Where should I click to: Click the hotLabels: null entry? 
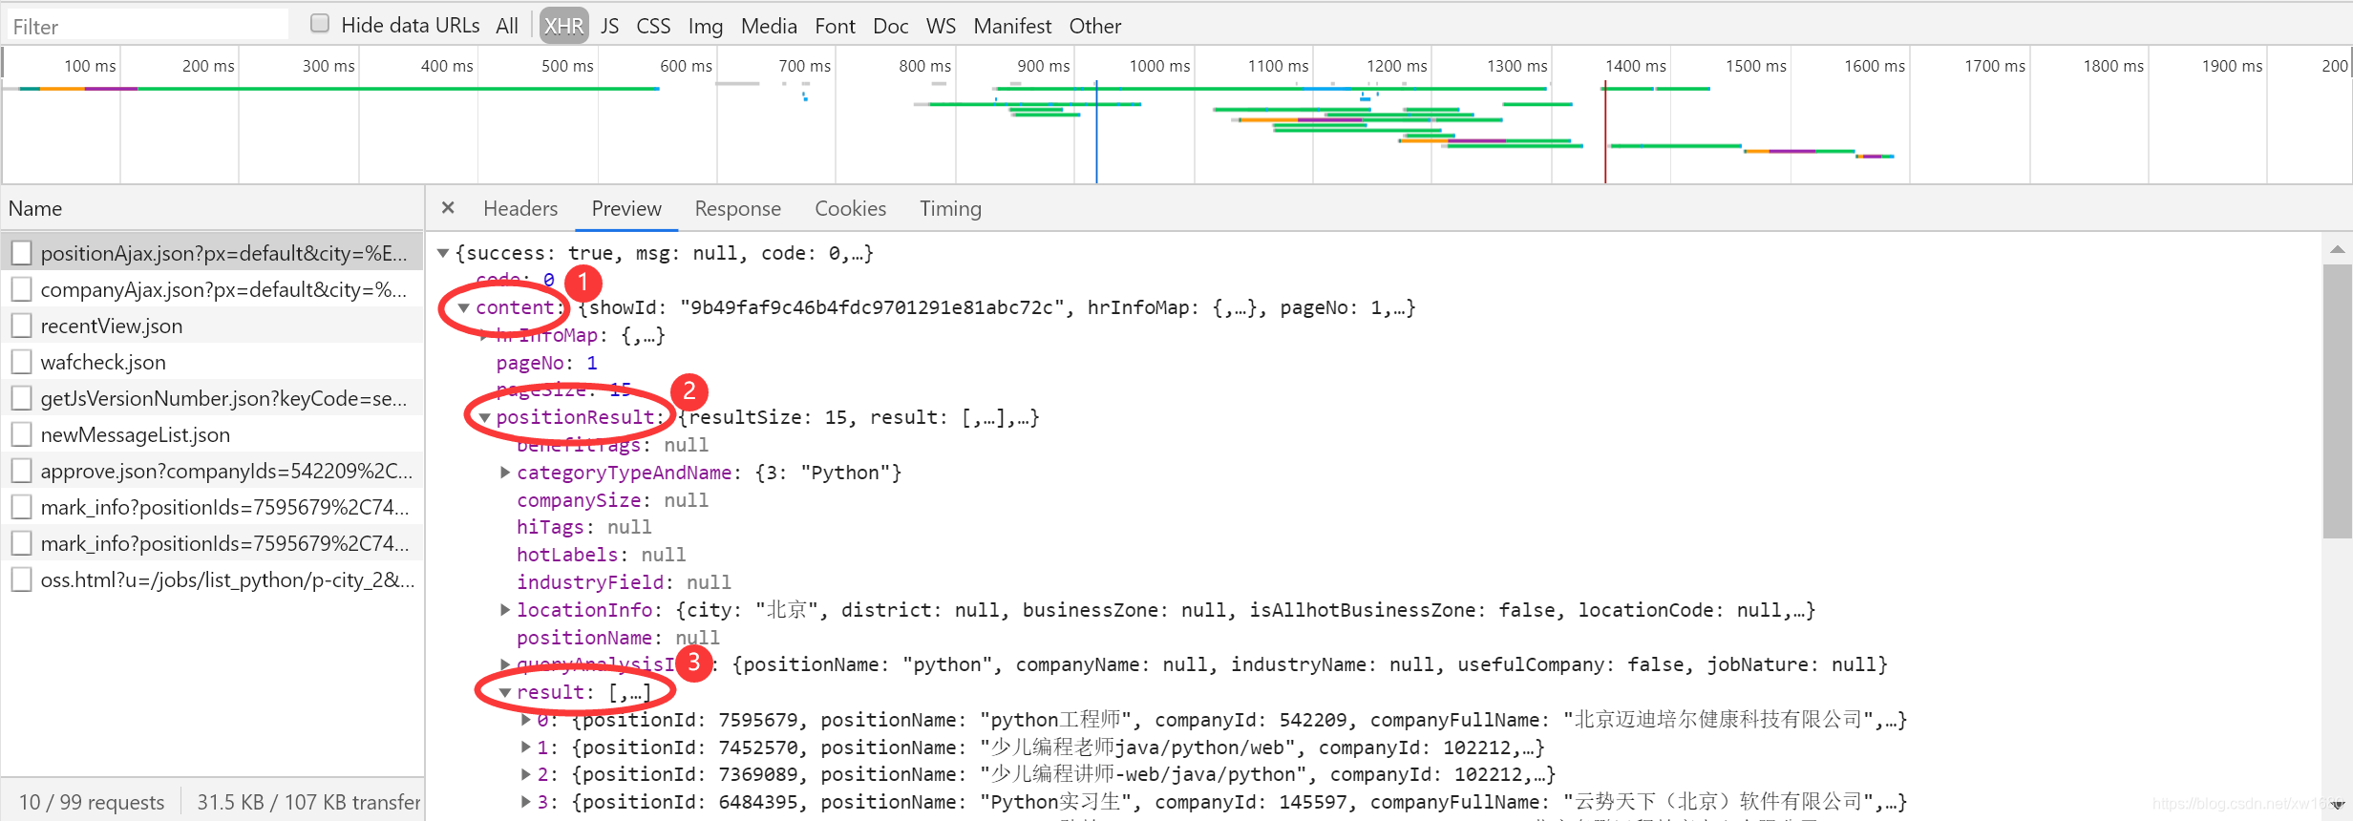[601, 555]
